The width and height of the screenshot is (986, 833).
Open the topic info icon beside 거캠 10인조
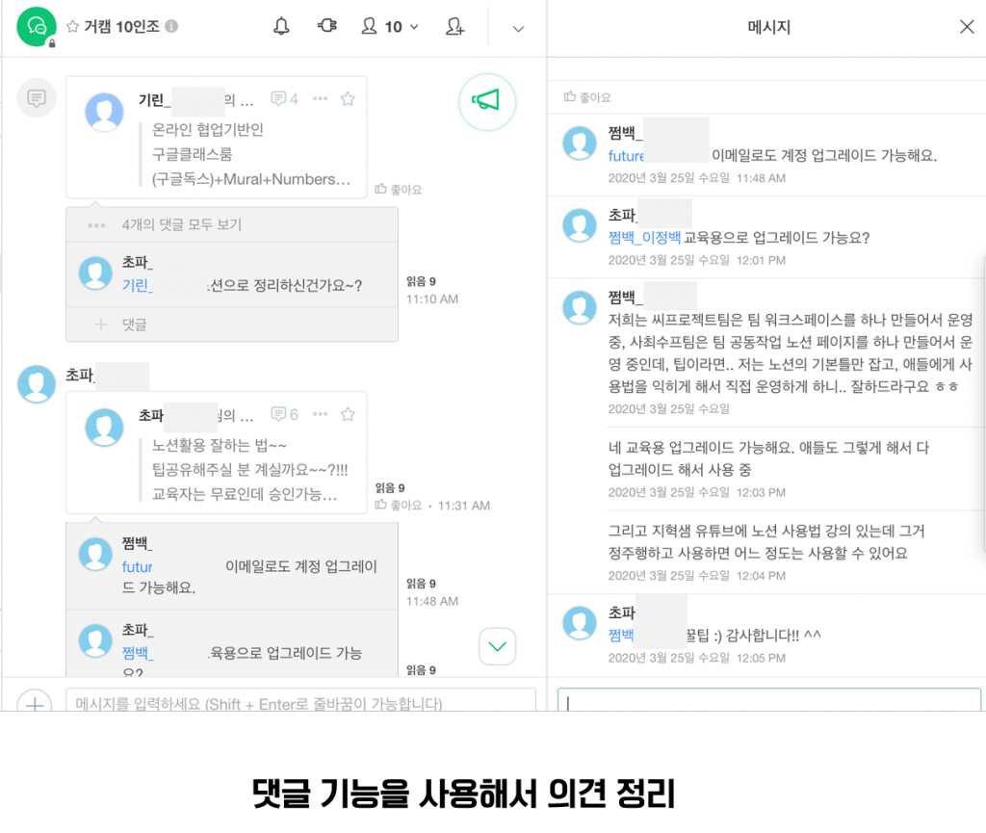[x=171, y=27]
